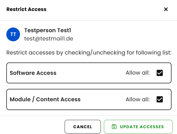Expand the Module / Content Access heading

pos(45,99)
